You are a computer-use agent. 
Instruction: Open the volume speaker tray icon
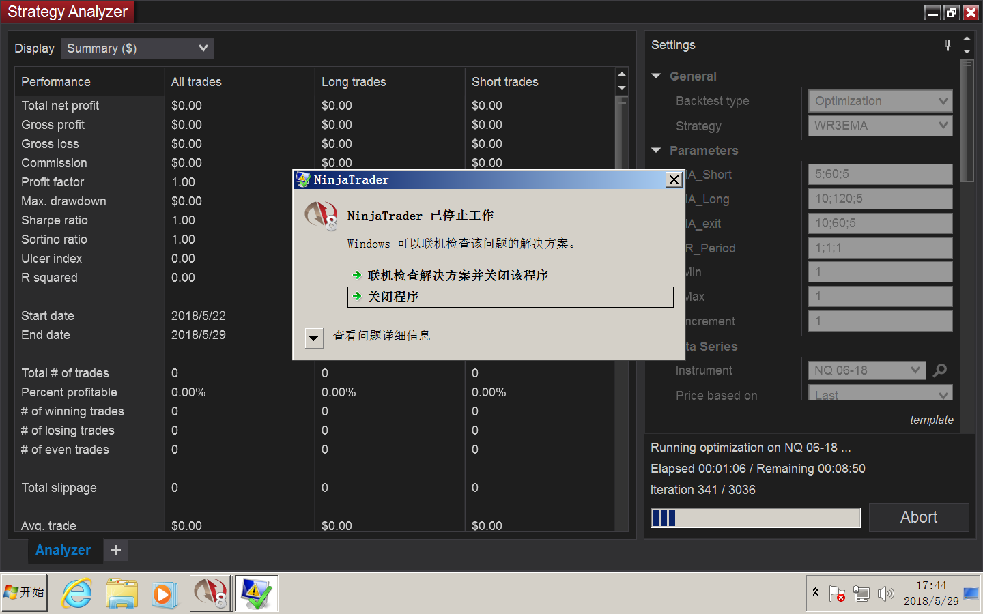885,594
